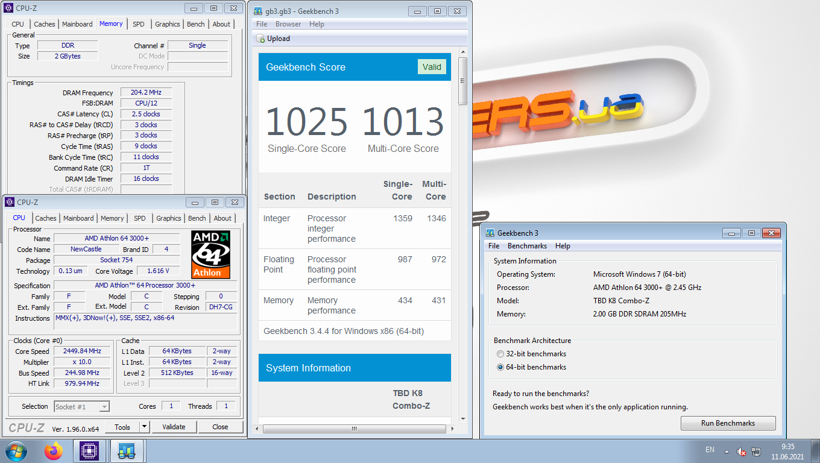Open Firefox from the taskbar
This screenshot has height=463, width=820.
point(54,451)
